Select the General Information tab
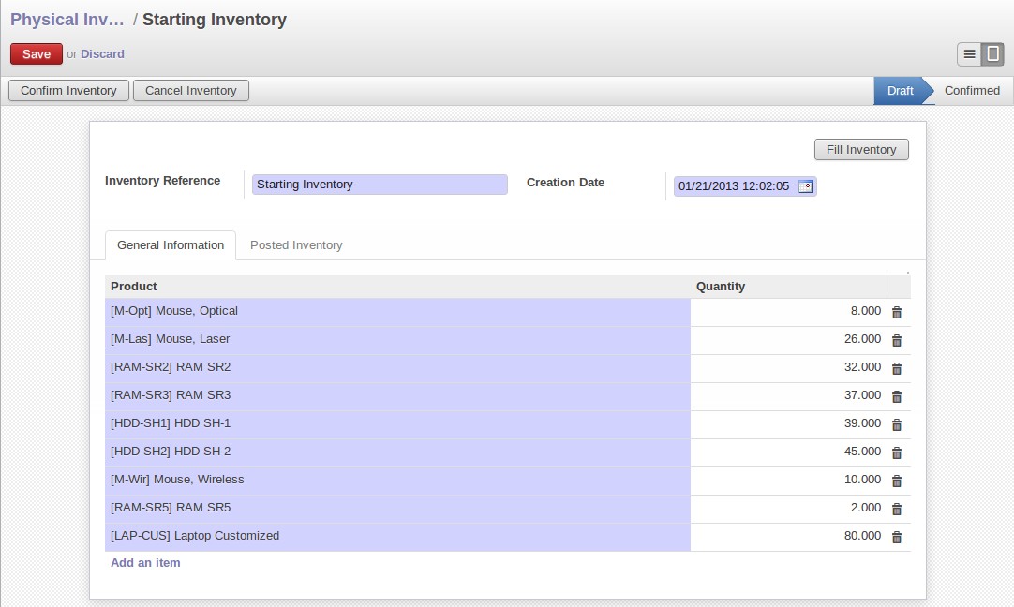This screenshot has width=1014, height=607. click(x=171, y=245)
